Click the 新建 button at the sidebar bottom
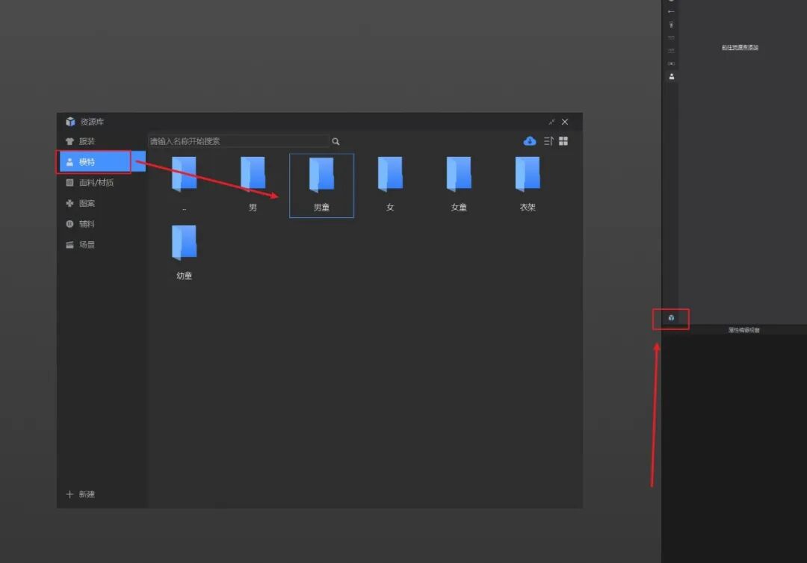The height and width of the screenshot is (563, 807). click(x=80, y=494)
